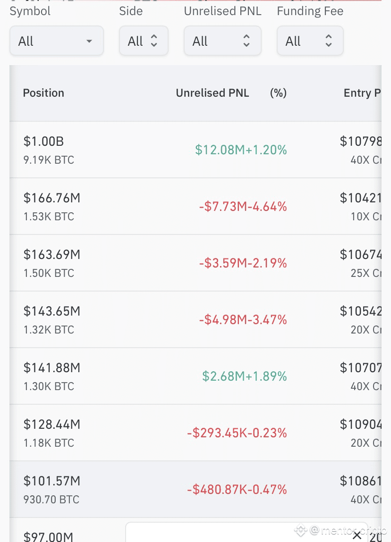
Task: Click the Symbol dropdown caret arrow
Action: coord(89,41)
